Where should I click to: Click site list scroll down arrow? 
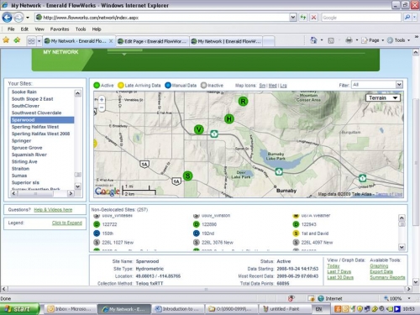[78, 186]
